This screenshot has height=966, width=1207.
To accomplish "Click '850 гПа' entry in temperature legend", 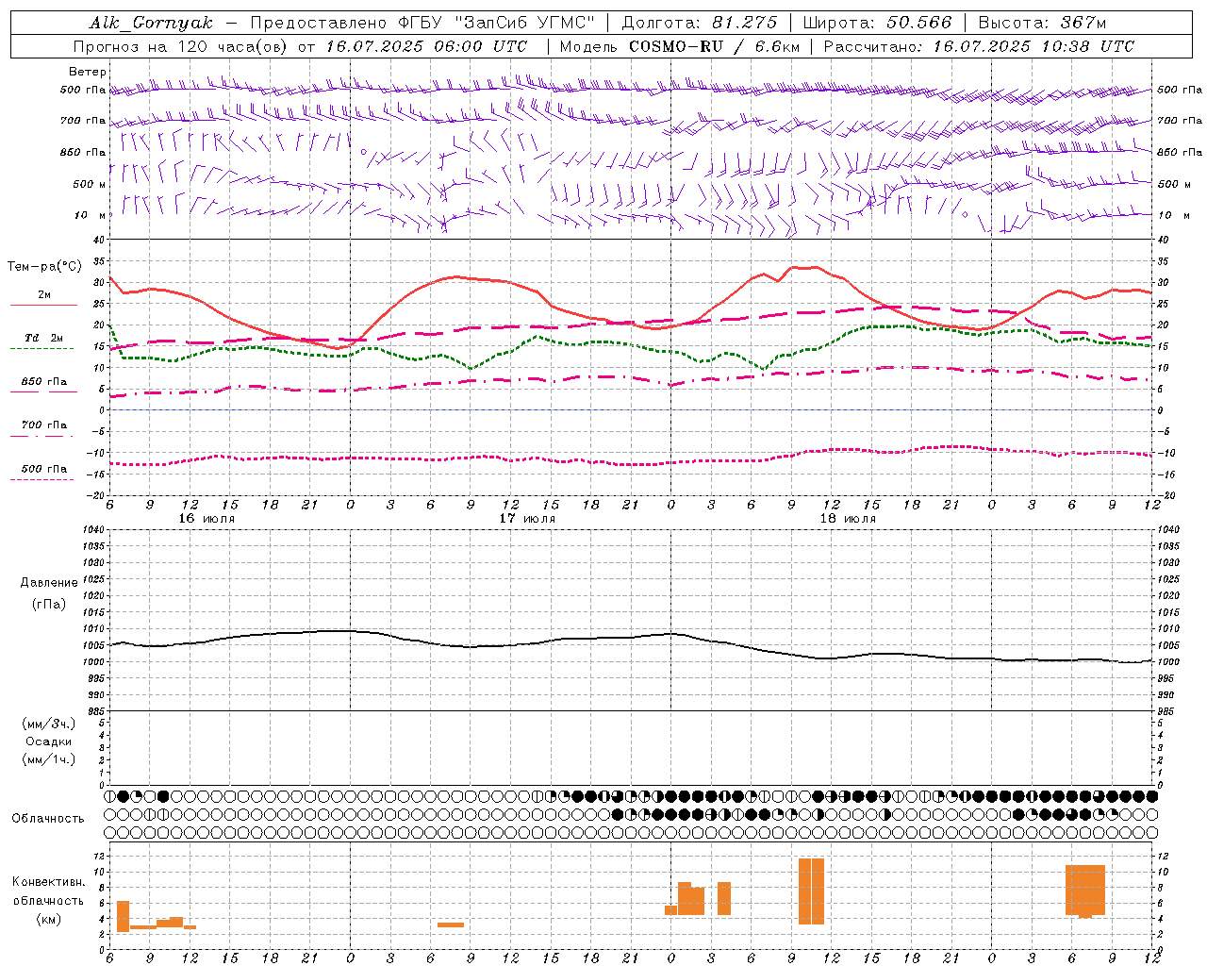I will [43, 382].
